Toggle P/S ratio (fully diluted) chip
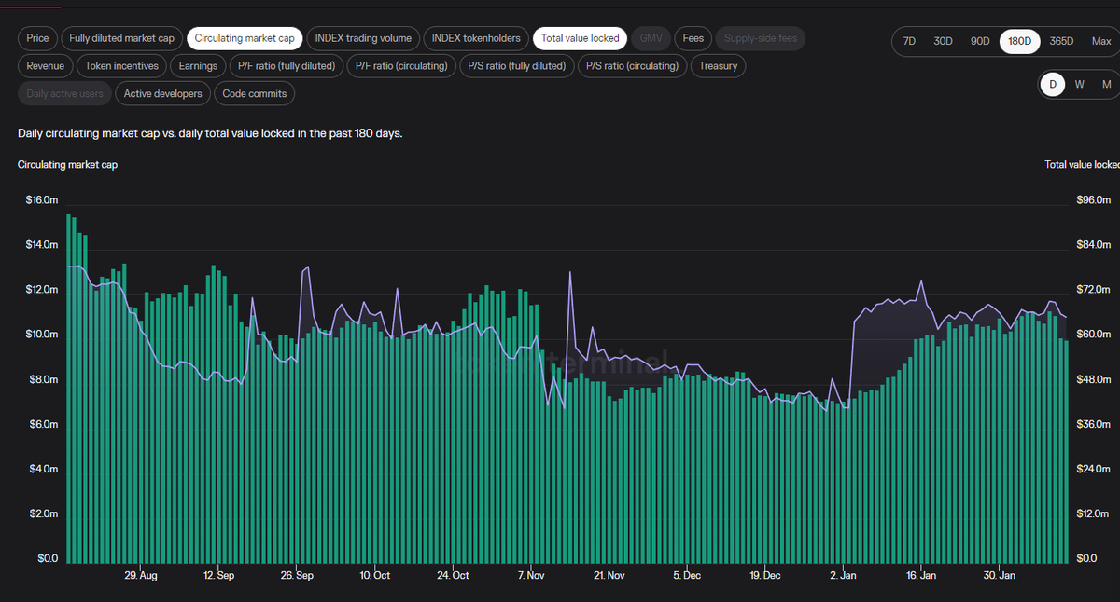1120x602 pixels. coord(517,66)
